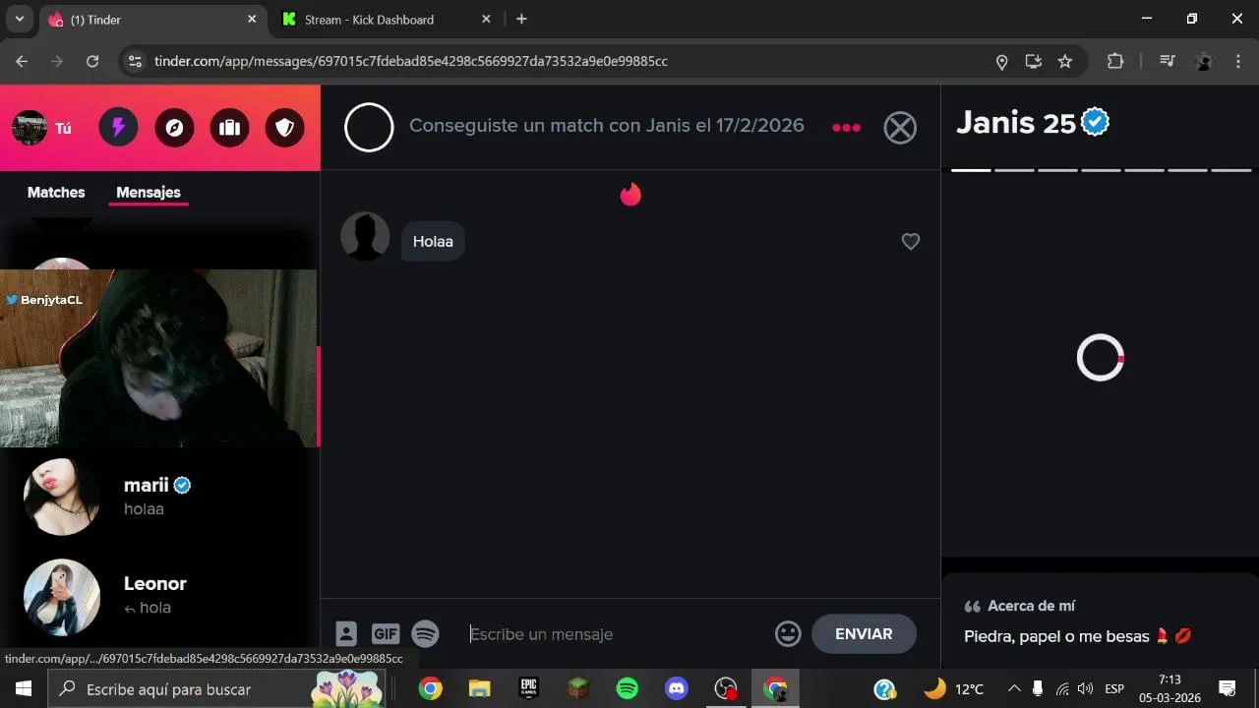The width and height of the screenshot is (1259, 708).
Task: Switch to the Matches tab
Action: [x=56, y=193]
